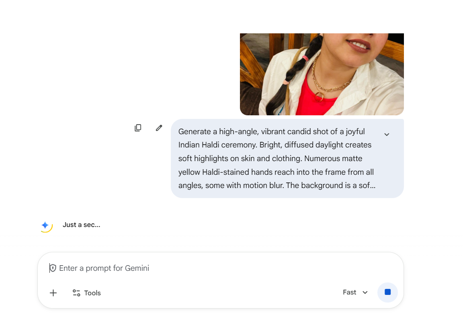Expand the truncated prompt message chevron
Screen dimensions: 463x317
click(x=387, y=135)
